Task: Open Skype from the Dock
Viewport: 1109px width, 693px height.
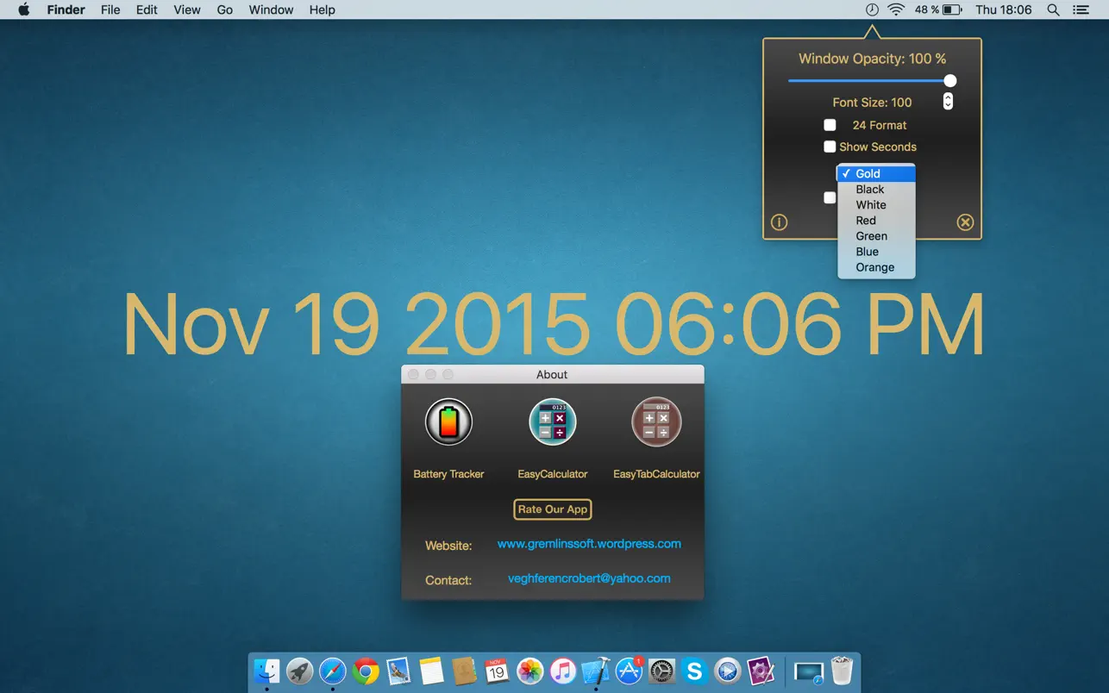Action: tap(694, 670)
